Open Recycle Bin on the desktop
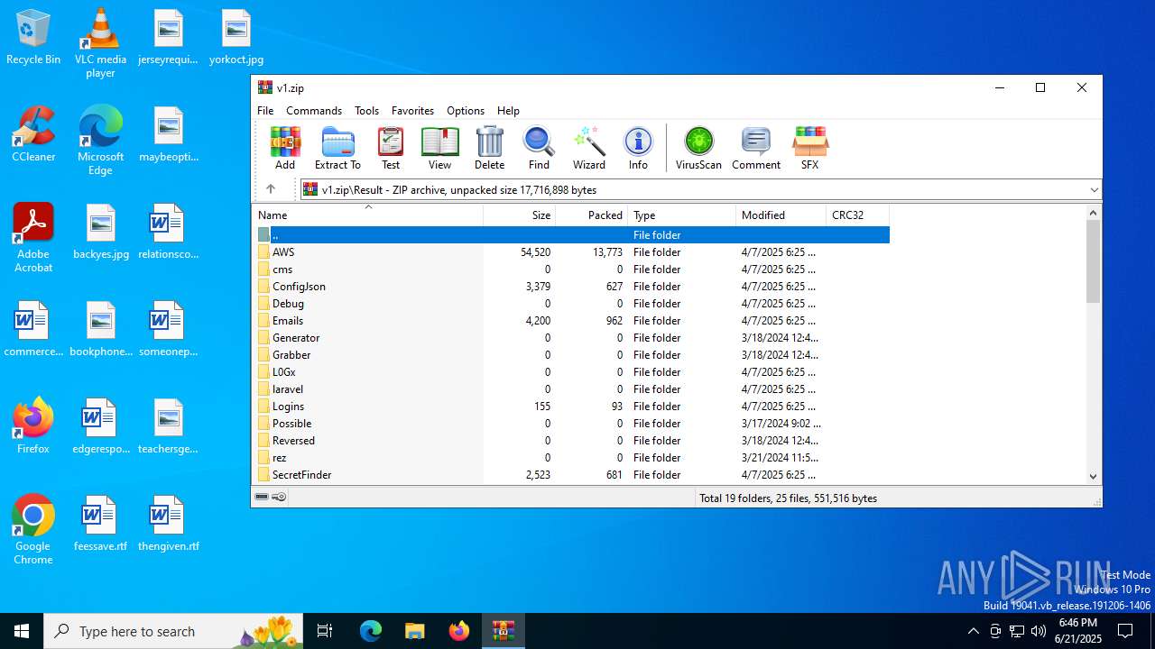Viewport: 1155px width, 649px height. tap(33, 37)
